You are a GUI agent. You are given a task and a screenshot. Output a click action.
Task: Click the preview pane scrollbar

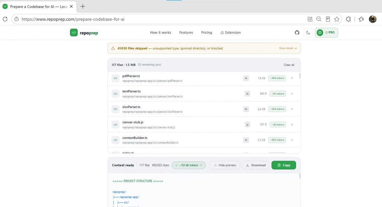[x=300, y=176]
